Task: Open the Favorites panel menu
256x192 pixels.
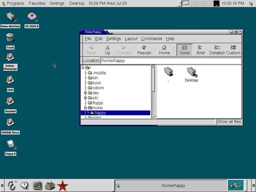Action: tap(37, 3)
